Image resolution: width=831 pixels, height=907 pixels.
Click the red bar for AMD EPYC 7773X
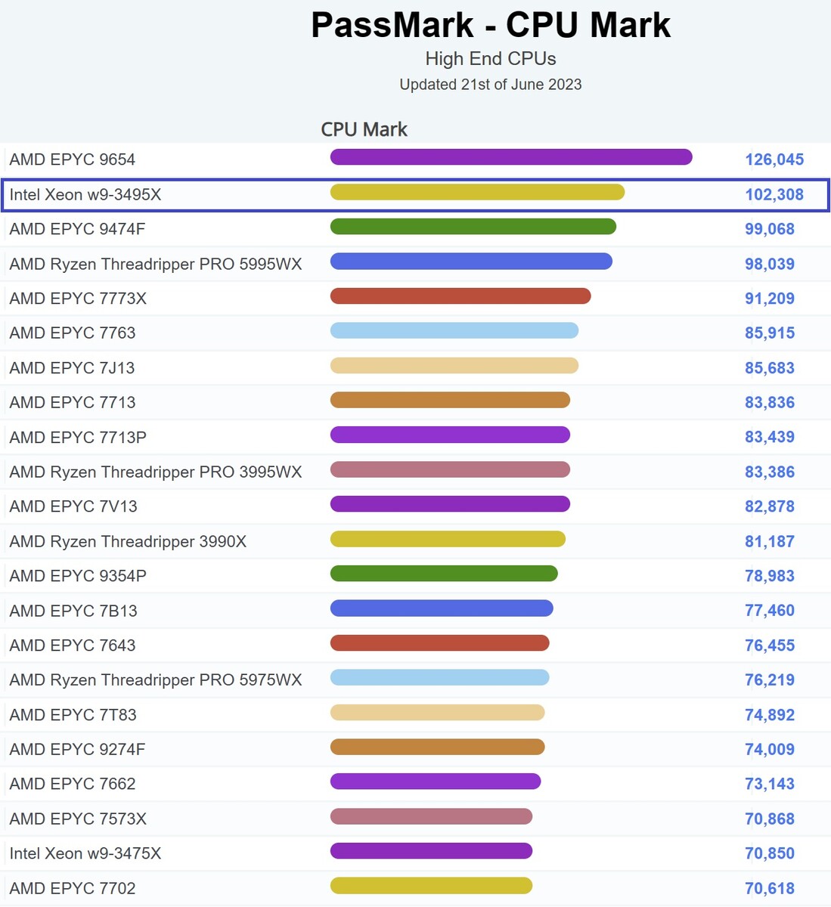click(460, 296)
